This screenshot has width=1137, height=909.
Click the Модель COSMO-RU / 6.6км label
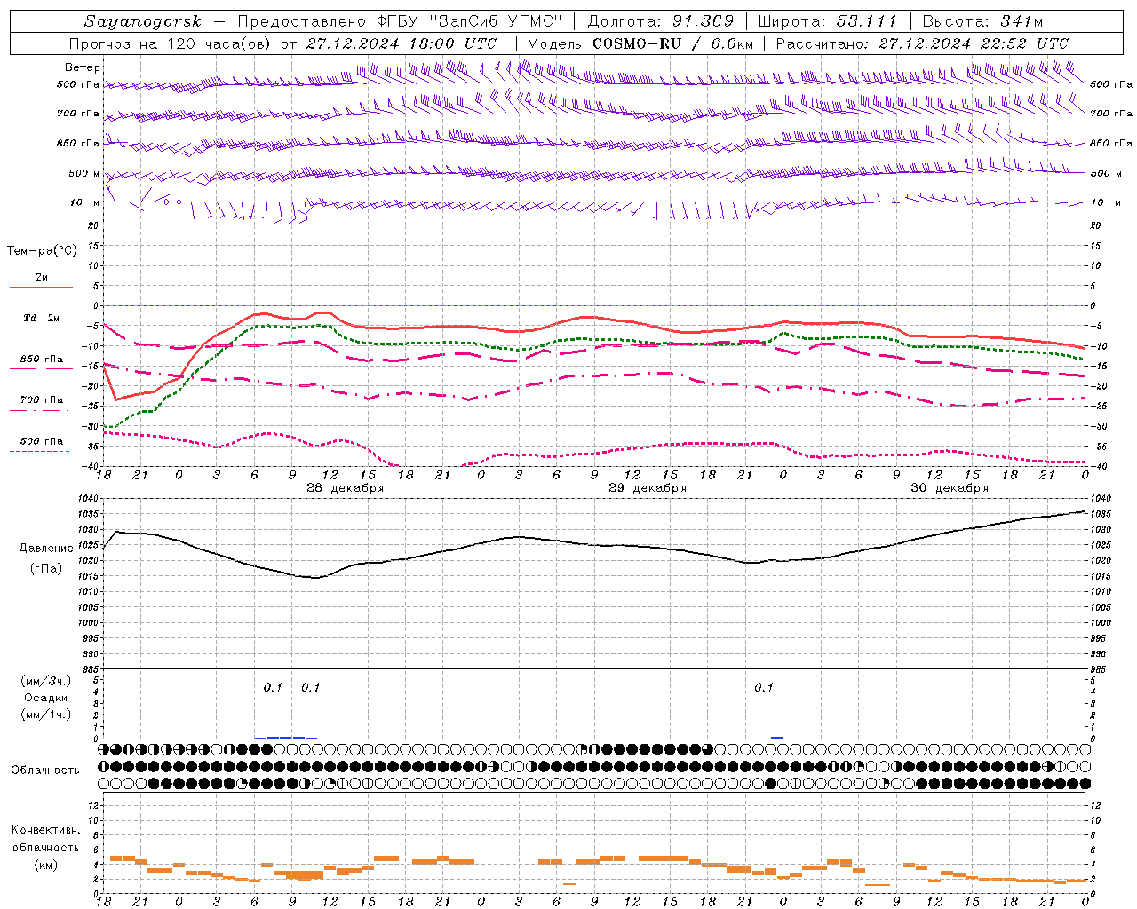click(640, 43)
